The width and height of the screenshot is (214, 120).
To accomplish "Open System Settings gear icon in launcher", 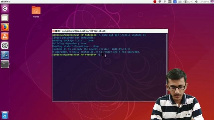I will (5, 45).
